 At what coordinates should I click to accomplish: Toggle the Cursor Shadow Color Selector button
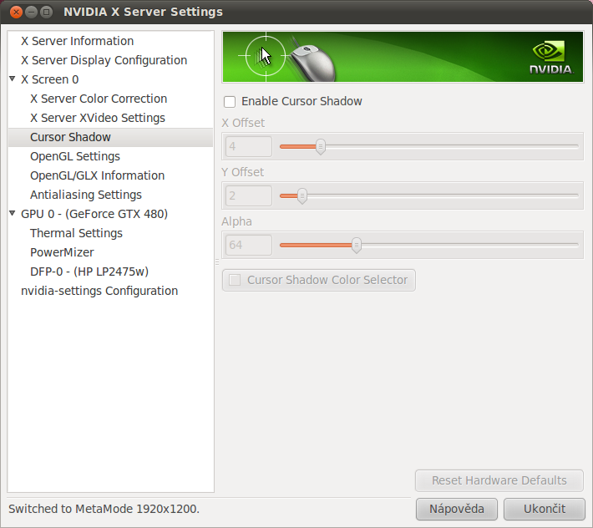(x=319, y=280)
